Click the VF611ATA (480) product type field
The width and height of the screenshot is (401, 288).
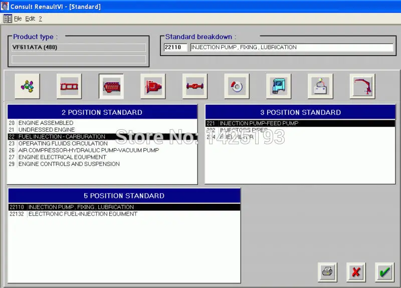tap(79, 47)
